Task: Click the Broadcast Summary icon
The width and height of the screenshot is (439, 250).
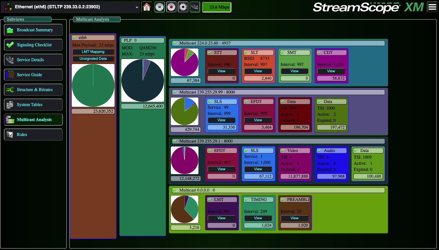Action: (10, 30)
